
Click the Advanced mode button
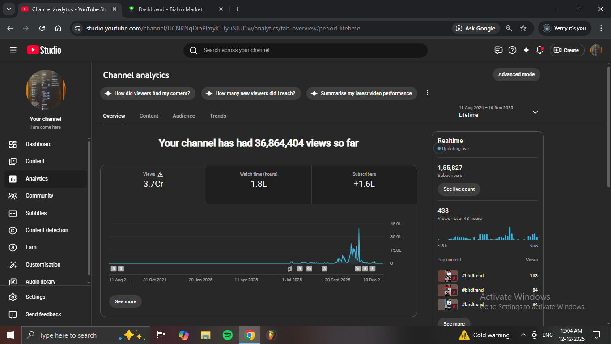pyautogui.click(x=516, y=74)
